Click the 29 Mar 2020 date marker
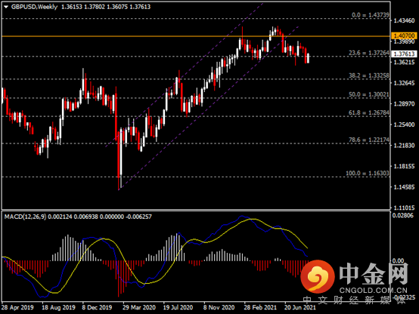Viewport: 419px width, 314px height. click(x=139, y=308)
